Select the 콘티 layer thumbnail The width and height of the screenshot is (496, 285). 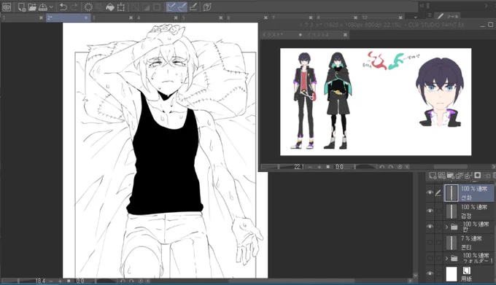click(x=452, y=243)
